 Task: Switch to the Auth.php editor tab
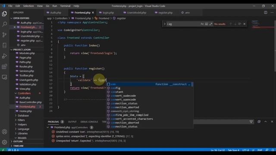click(56, 12)
